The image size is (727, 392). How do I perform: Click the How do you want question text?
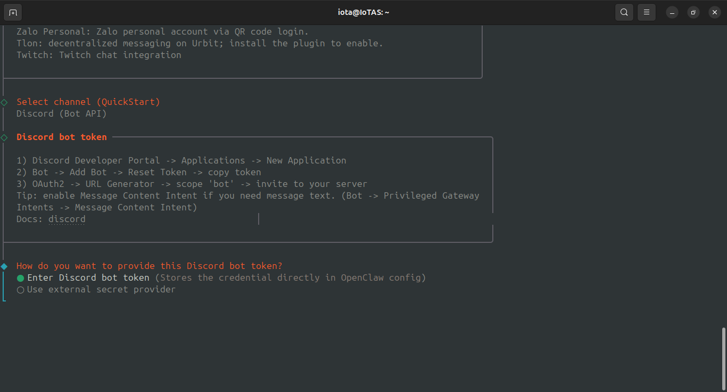point(150,266)
